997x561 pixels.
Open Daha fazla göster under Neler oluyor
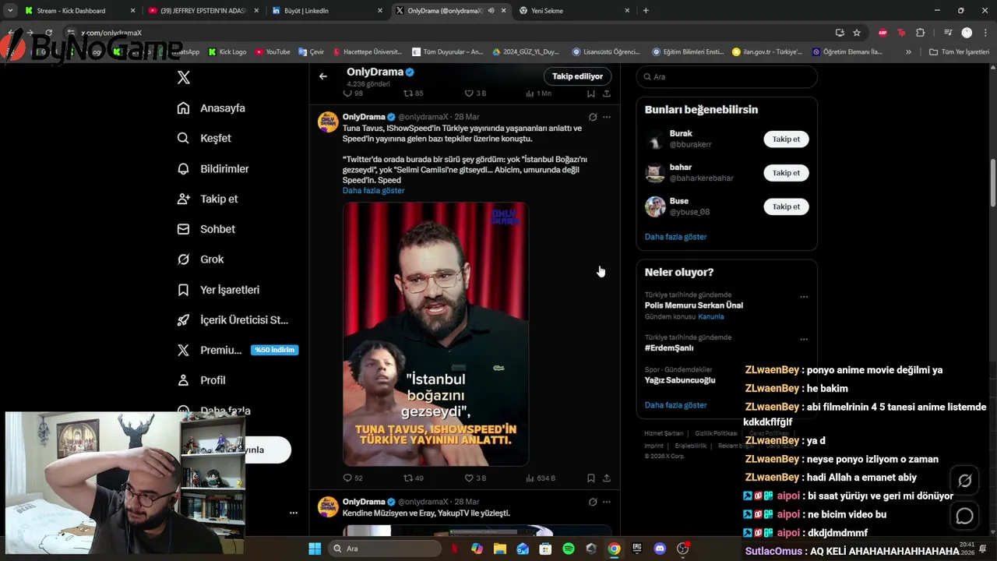click(x=675, y=405)
